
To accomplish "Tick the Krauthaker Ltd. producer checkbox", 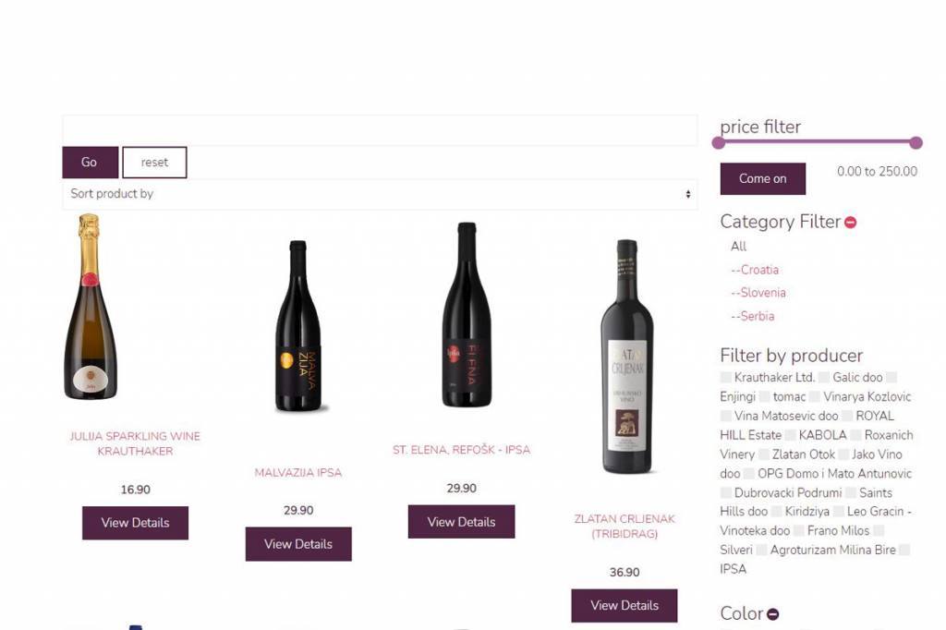I will [x=726, y=378].
